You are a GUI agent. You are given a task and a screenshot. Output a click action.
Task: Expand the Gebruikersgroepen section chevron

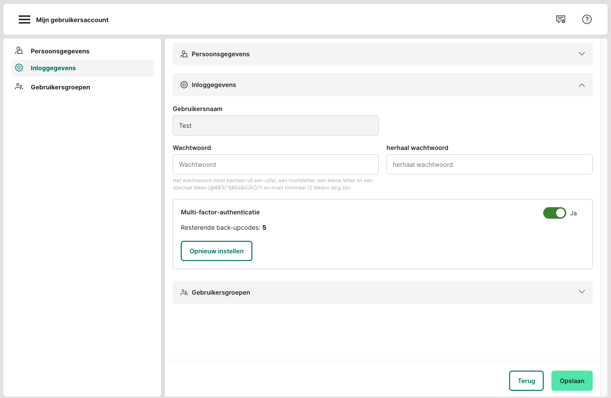582,292
